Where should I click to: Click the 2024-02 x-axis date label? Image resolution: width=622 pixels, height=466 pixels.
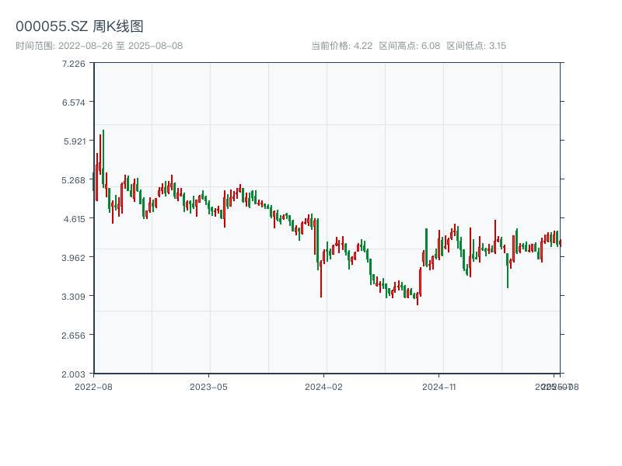[x=323, y=386]
